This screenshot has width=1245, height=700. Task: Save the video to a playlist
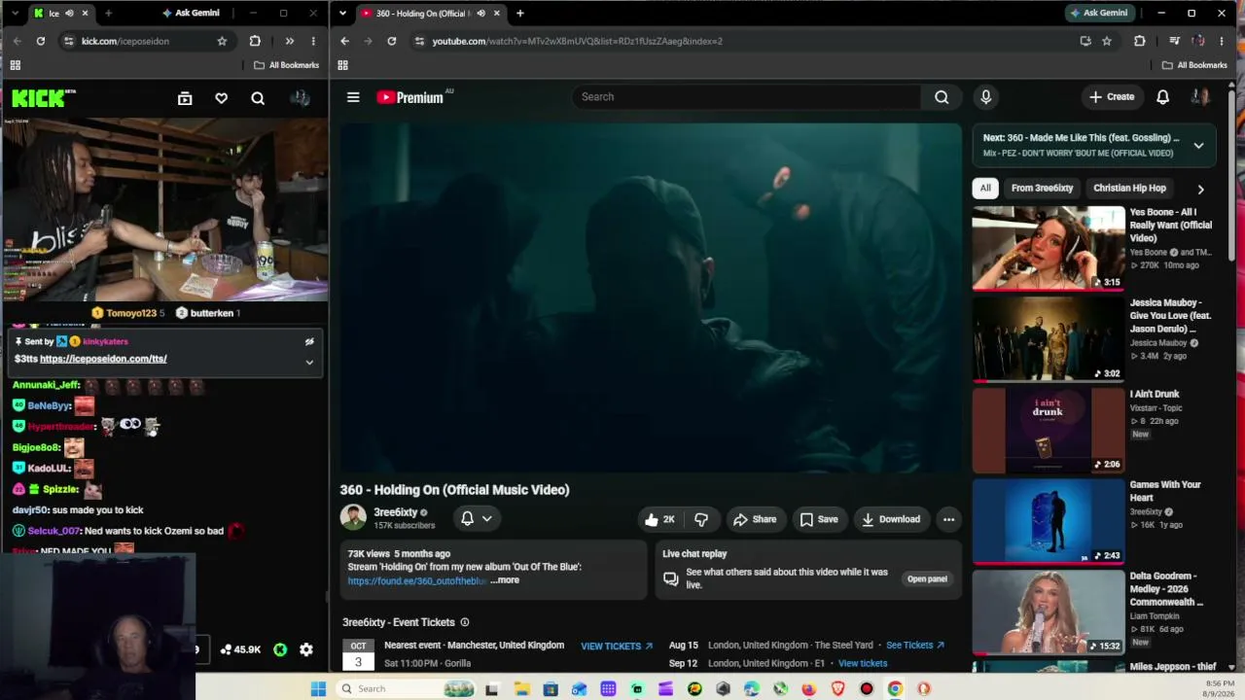tap(818, 519)
